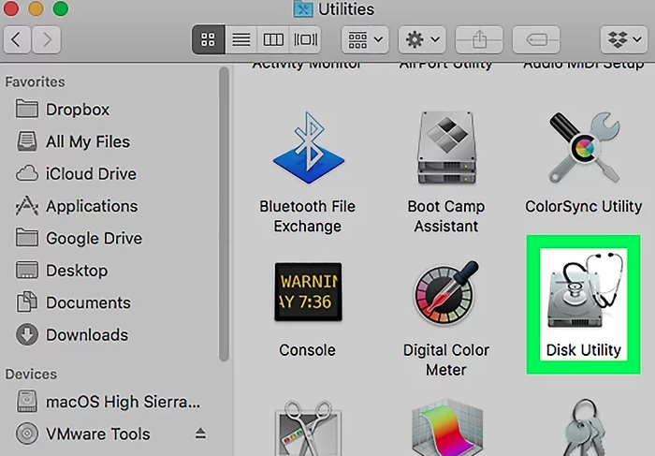Open the item arrangement dropdown
The height and width of the screenshot is (456, 655).
click(x=365, y=39)
